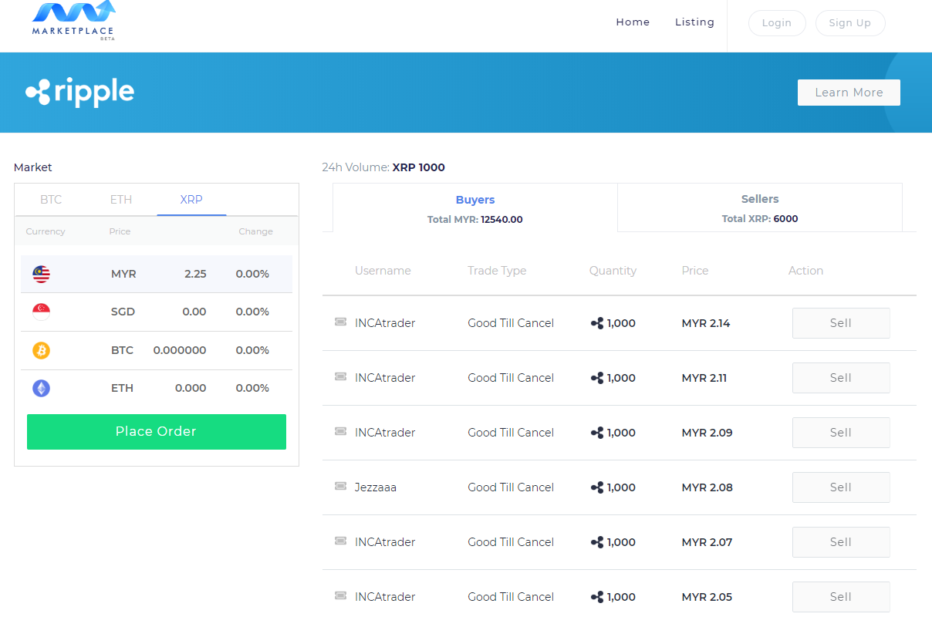Viewport: 932px width, 644px height.
Task: Click the Jezzaaa username
Action: click(x=376, y=487)
